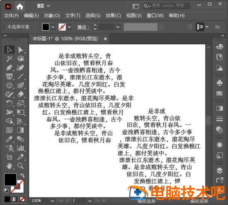Go to the Home screen
Viewport: 228px width, 205px height.
click(20, 7)
